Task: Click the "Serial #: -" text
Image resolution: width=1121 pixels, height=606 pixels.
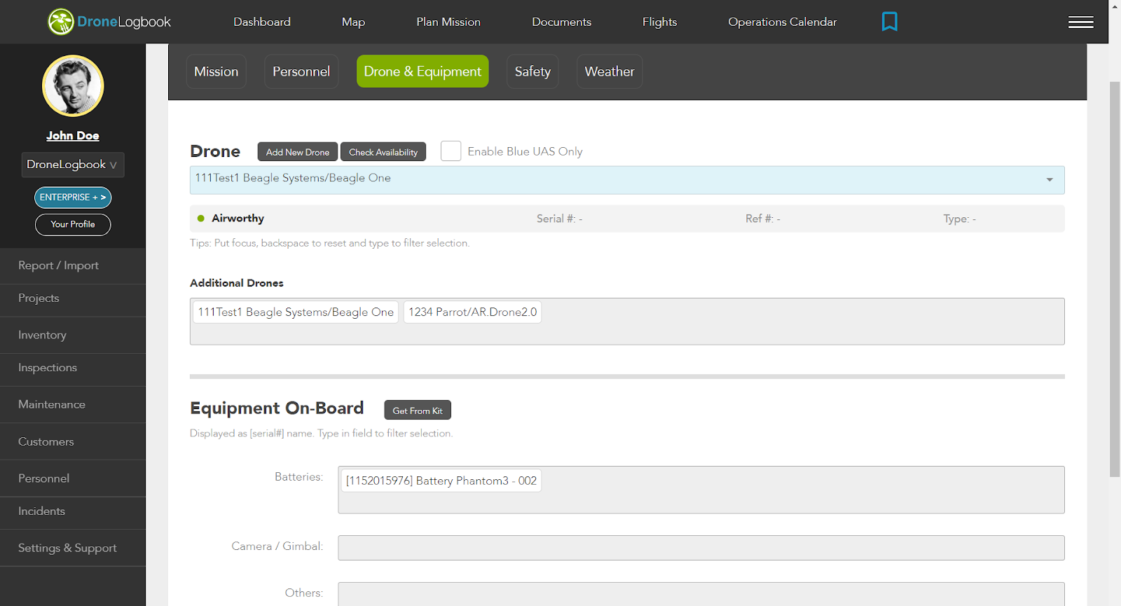Action: coord(559,219)
